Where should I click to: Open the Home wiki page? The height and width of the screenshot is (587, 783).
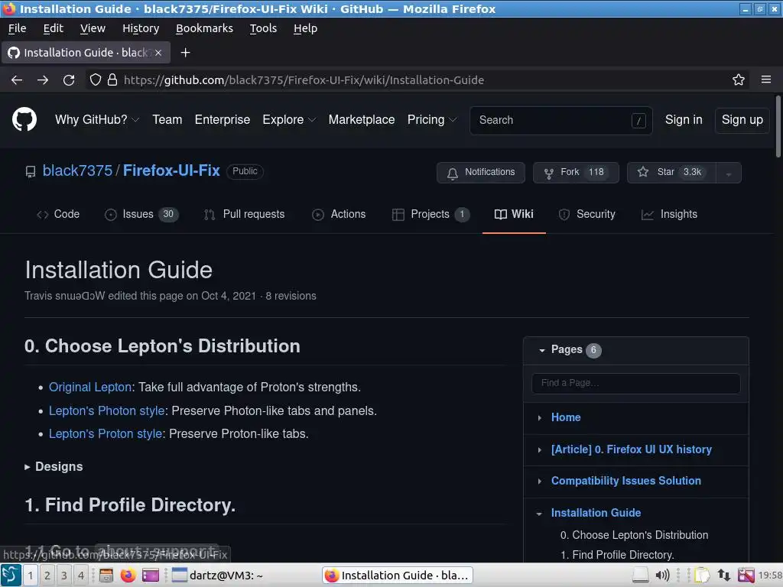point(566,417)
